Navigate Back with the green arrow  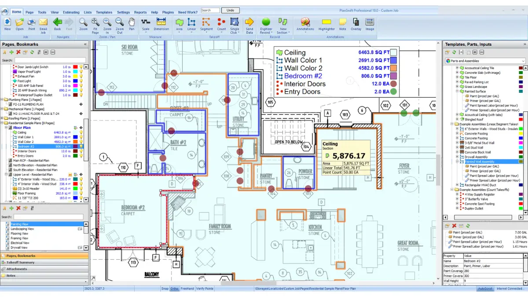(57, 24)
